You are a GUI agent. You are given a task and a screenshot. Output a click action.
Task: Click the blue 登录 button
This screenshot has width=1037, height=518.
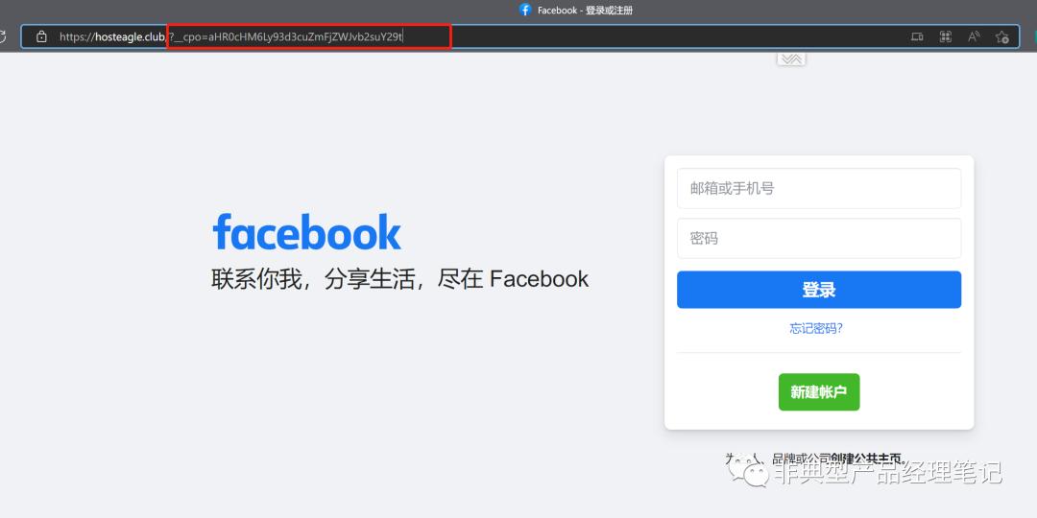(x=819, y=290)
